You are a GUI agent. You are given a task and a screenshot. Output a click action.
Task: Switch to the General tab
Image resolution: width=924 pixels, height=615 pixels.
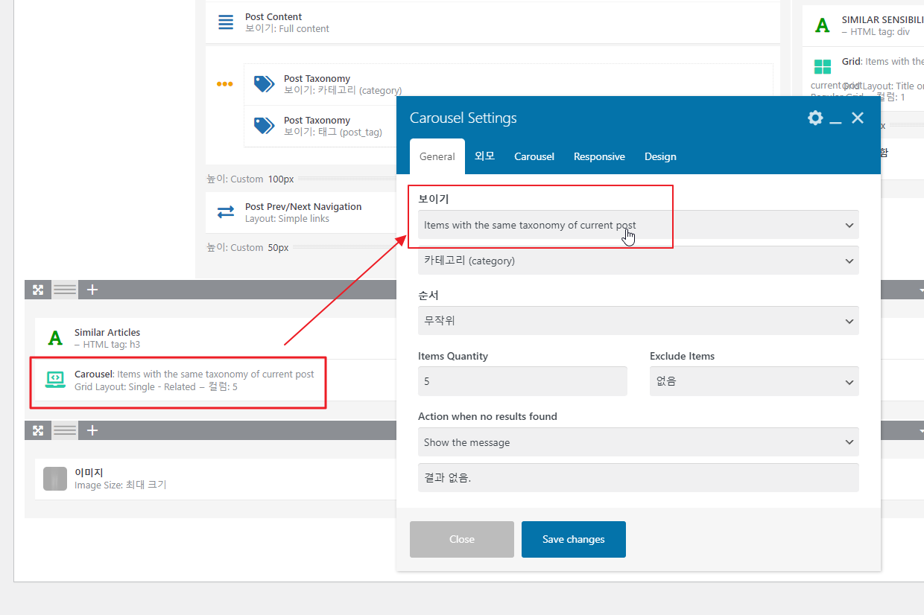437,156
